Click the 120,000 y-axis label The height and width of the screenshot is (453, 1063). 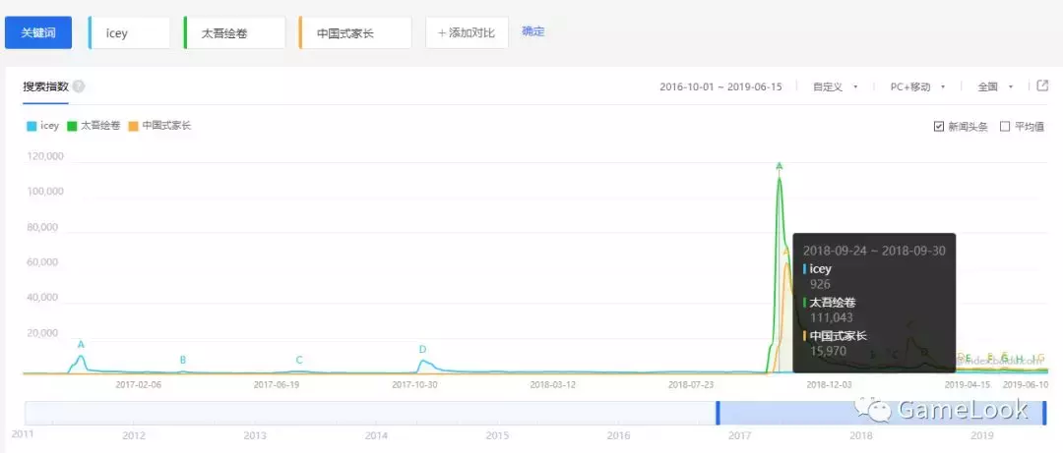44,156
